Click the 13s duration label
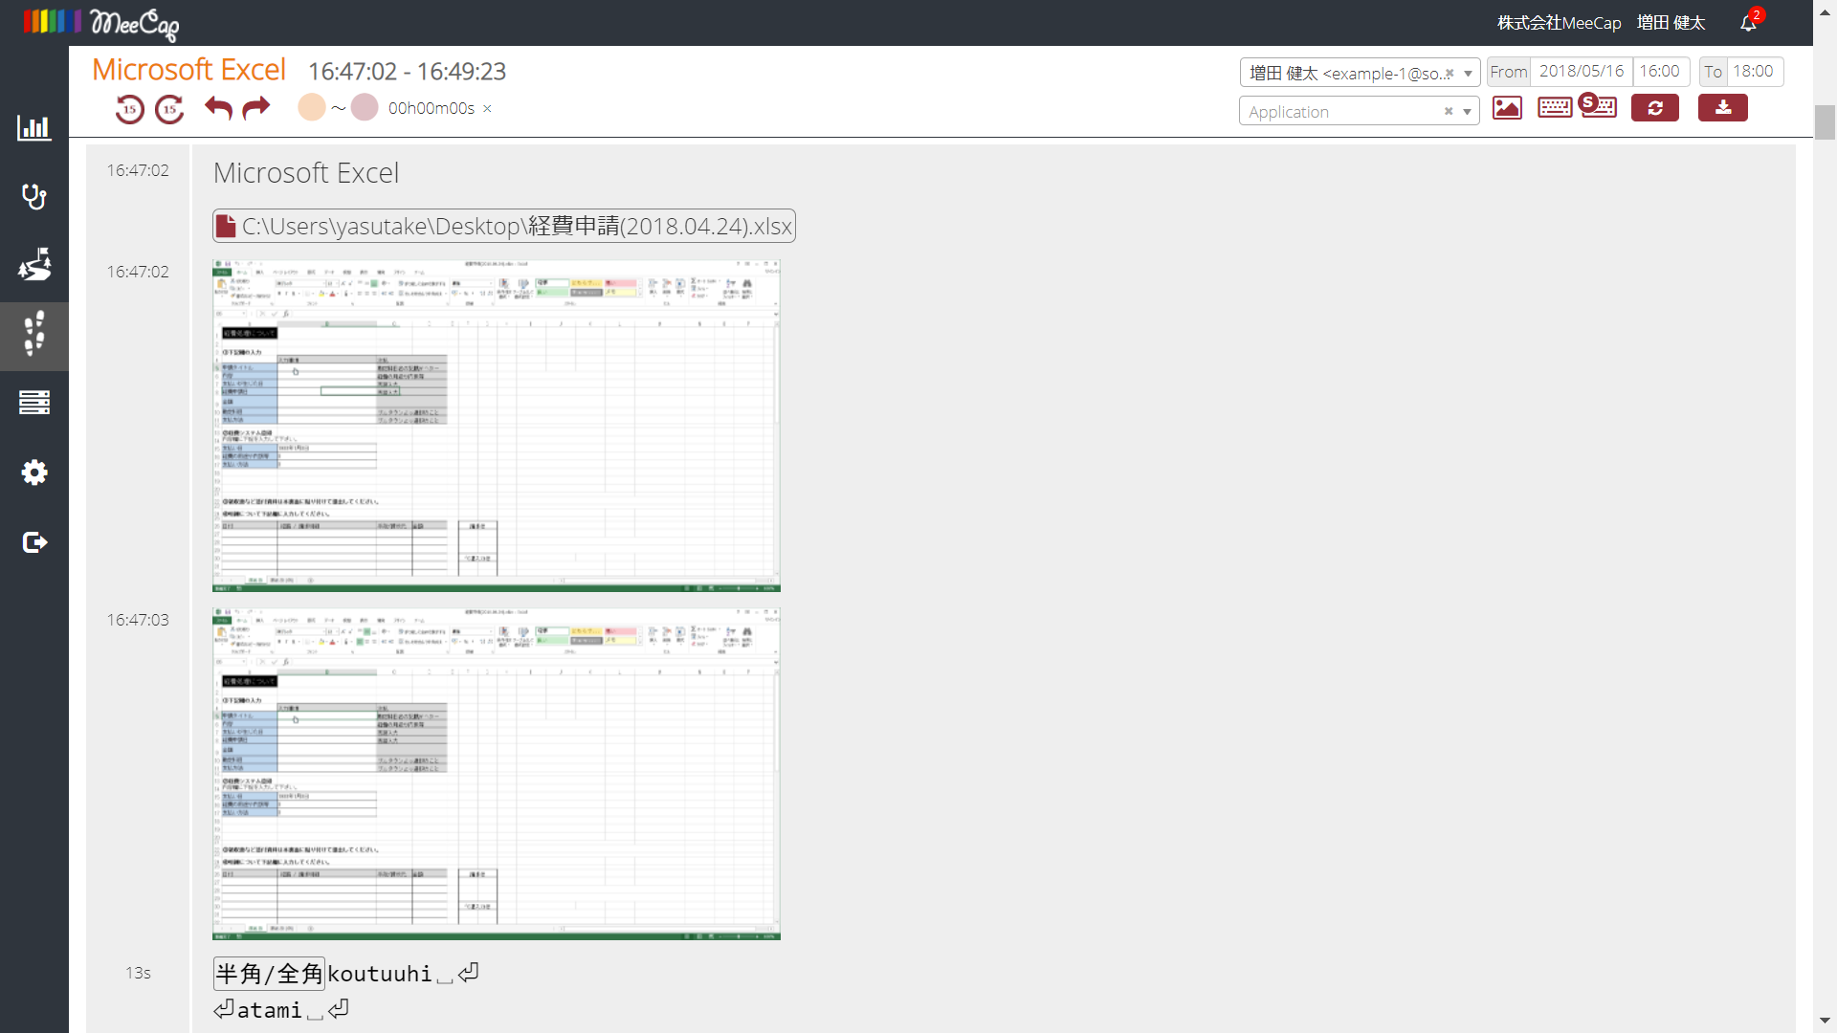This screenshot has width=1837, height=1033. [x=138, y=973]
